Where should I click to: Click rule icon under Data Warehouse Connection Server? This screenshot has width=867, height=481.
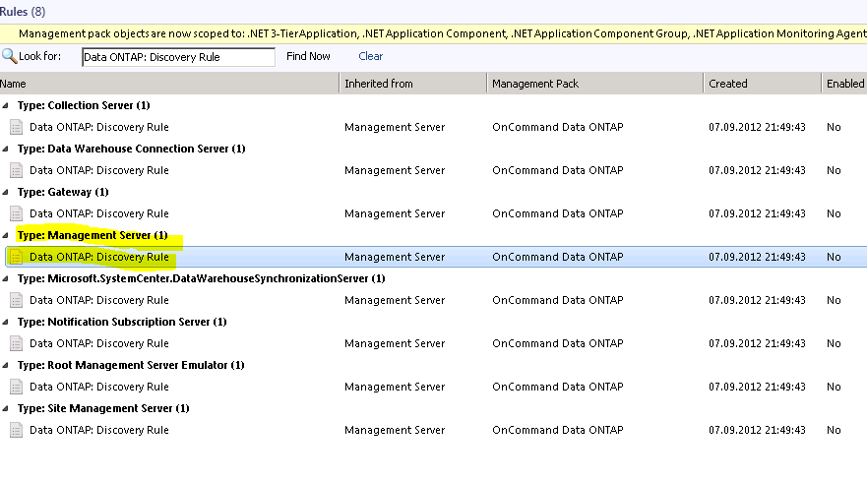(16, 170)
